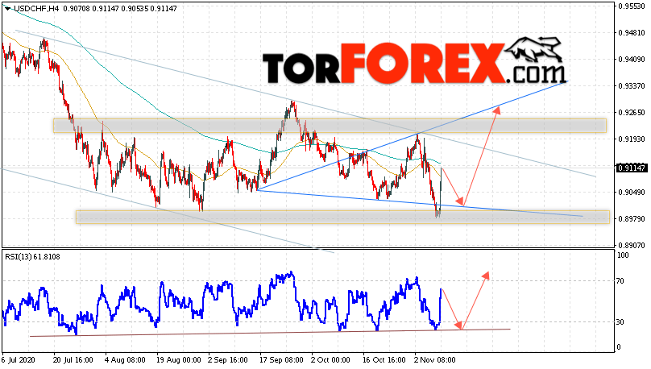This screenshot has width=651, height=369.
Task: Click price scale value 0.91930
Action: point(632,139)
